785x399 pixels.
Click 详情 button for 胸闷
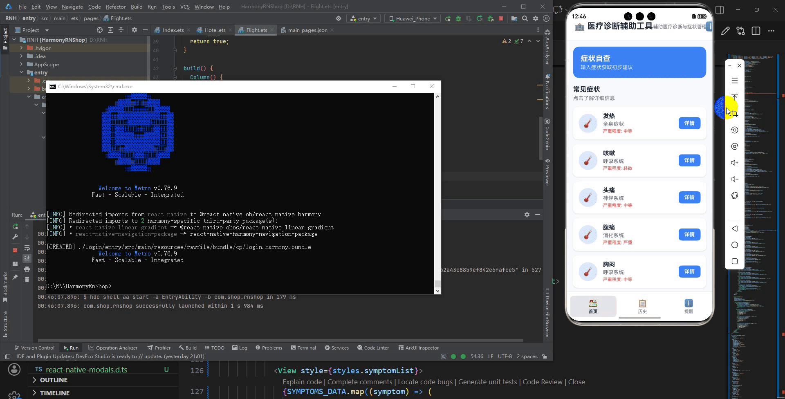689,271
